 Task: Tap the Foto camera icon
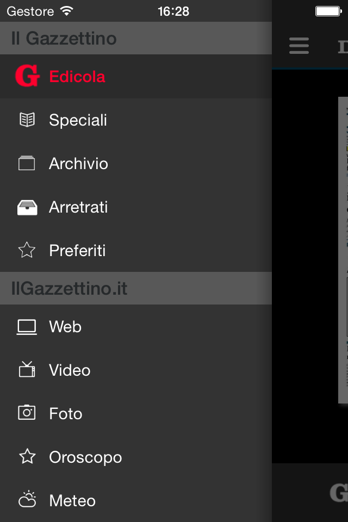pyautogui.click(x=27, y=413)
